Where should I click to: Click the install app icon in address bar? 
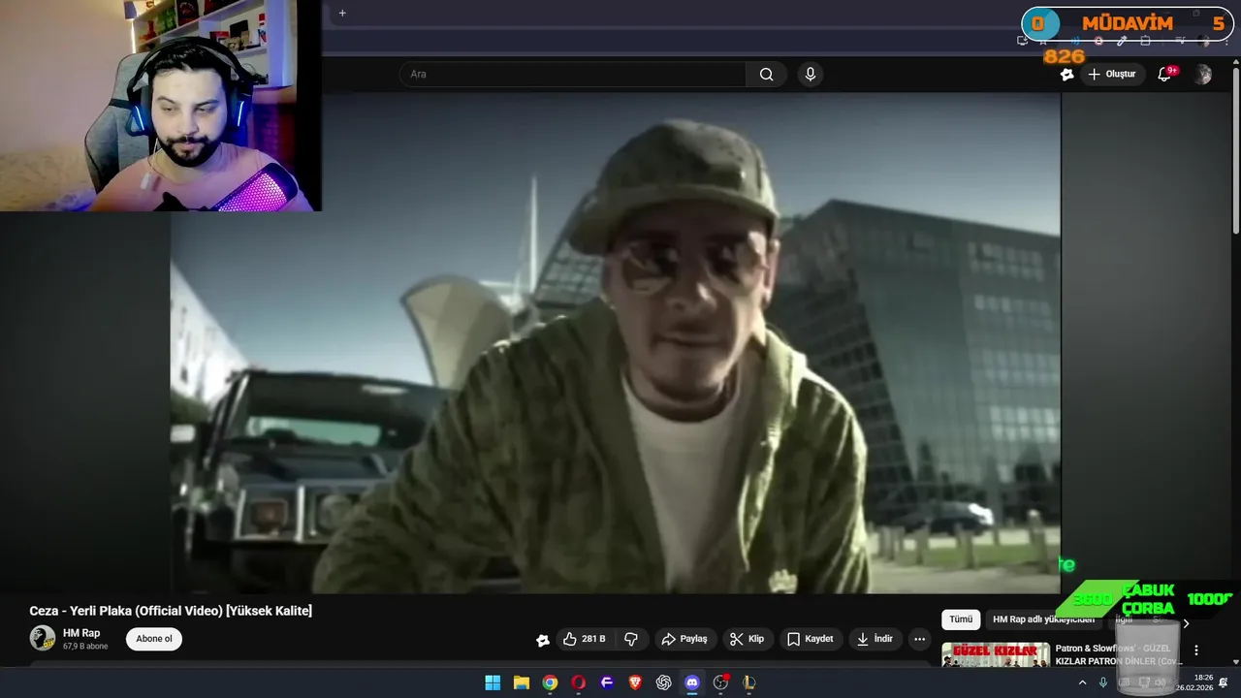click(1022, 41)
